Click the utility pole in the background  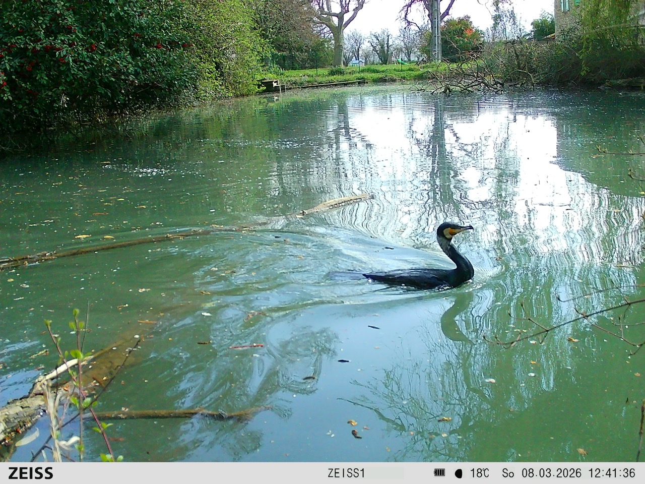point(436,30)
